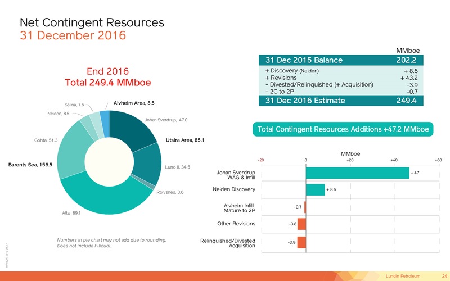The height and width of the screenshot is (281, 450).
Task: Click the 'Salina, 7.6' label
Action: coord(74,105)
